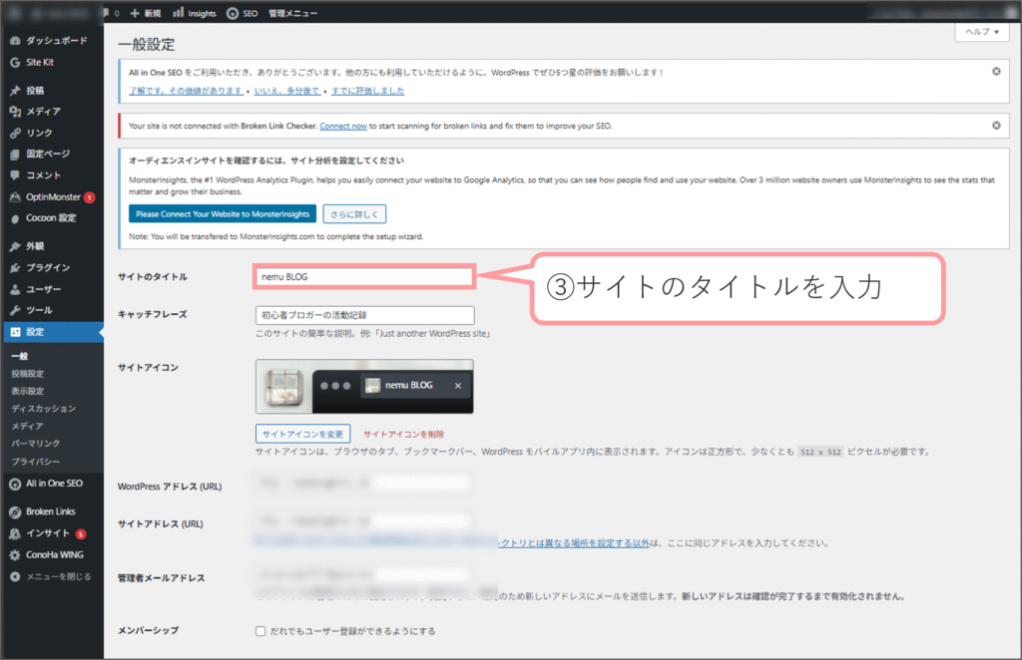Open the Plugins icon (プラグイン)

click(15, 267)
